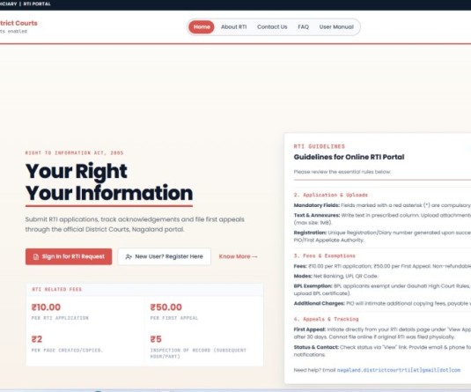Click the 'First Appeal:' guideline line
This screenshot has width=471, height=392.
[x=382, y=333]
